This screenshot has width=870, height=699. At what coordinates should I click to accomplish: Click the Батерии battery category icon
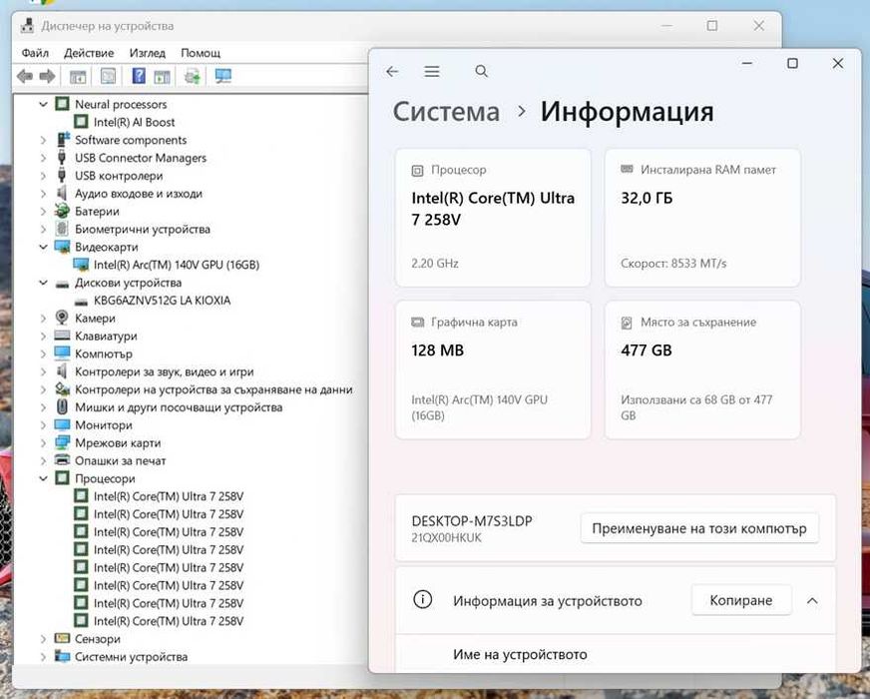coord(62,211)
